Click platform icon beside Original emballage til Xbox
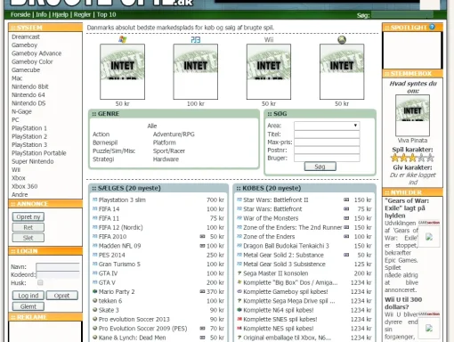 pyautogui.click(x=239, y=338)
